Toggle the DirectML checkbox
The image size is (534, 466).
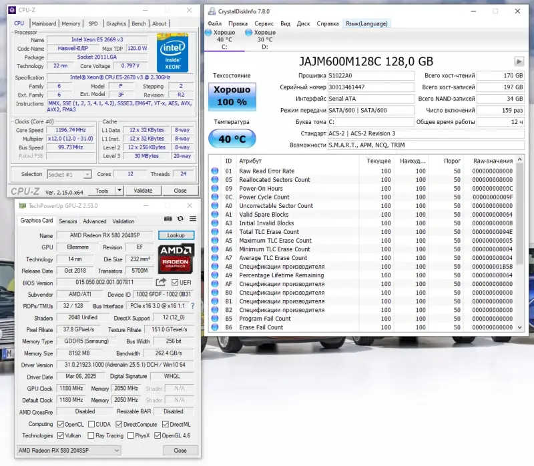tap(165, 424)
